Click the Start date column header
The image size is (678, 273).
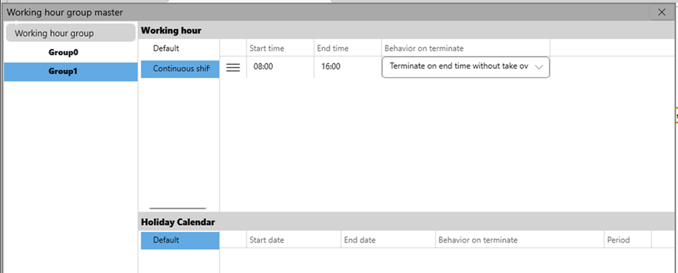(267, 240)
